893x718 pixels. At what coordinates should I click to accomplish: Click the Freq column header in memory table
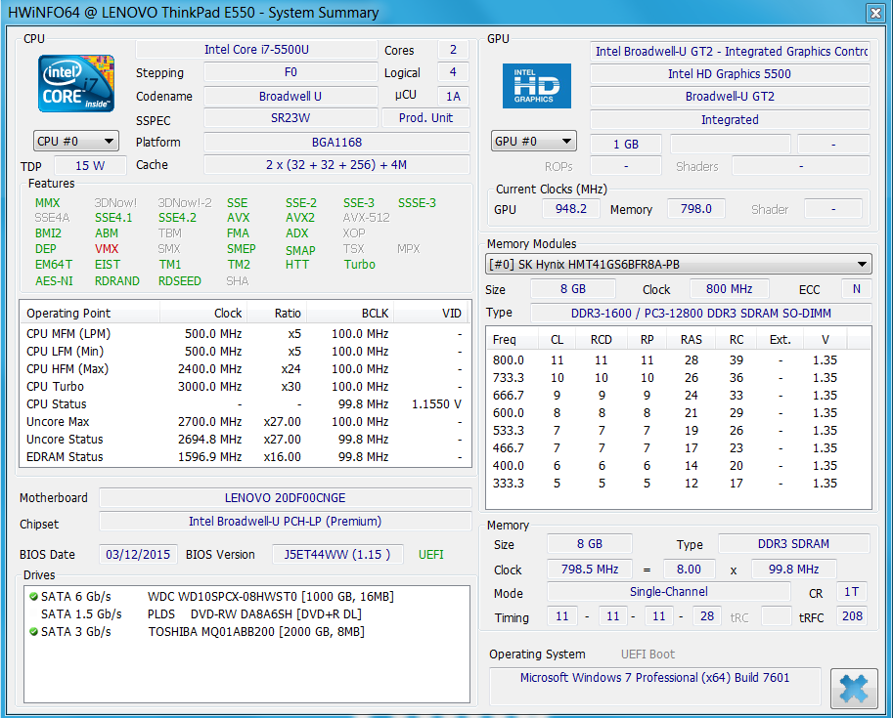[505, 340]
